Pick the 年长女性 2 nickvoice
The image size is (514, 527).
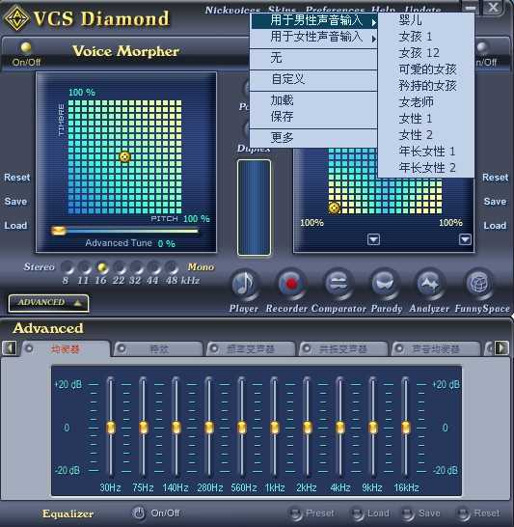(425, 167)
